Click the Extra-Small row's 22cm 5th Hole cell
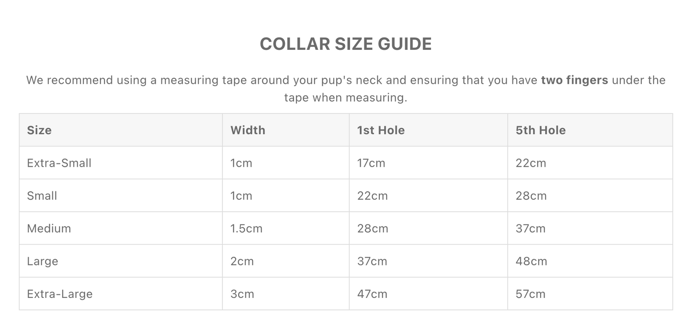Image resolution: width=692 pixels, height=331 pixels. pyautogui.click(x=531, y=163)
